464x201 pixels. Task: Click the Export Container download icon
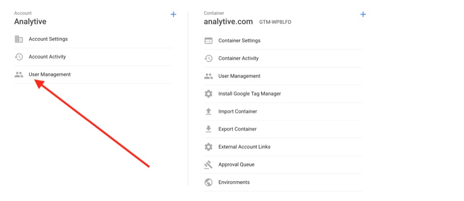click(208, 129)
